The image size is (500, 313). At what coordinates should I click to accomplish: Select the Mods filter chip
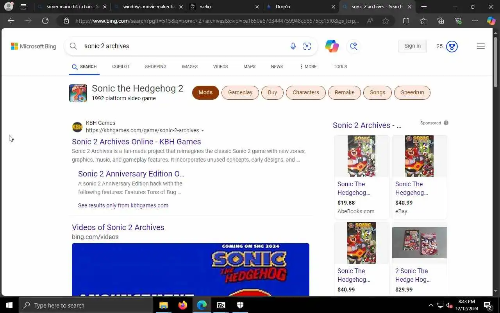tap(205, 93)
